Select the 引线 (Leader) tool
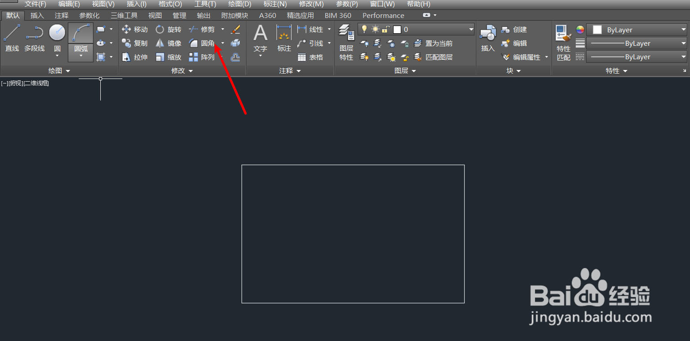690x341 pixels. pyautogui.click(x=311, y=44)
